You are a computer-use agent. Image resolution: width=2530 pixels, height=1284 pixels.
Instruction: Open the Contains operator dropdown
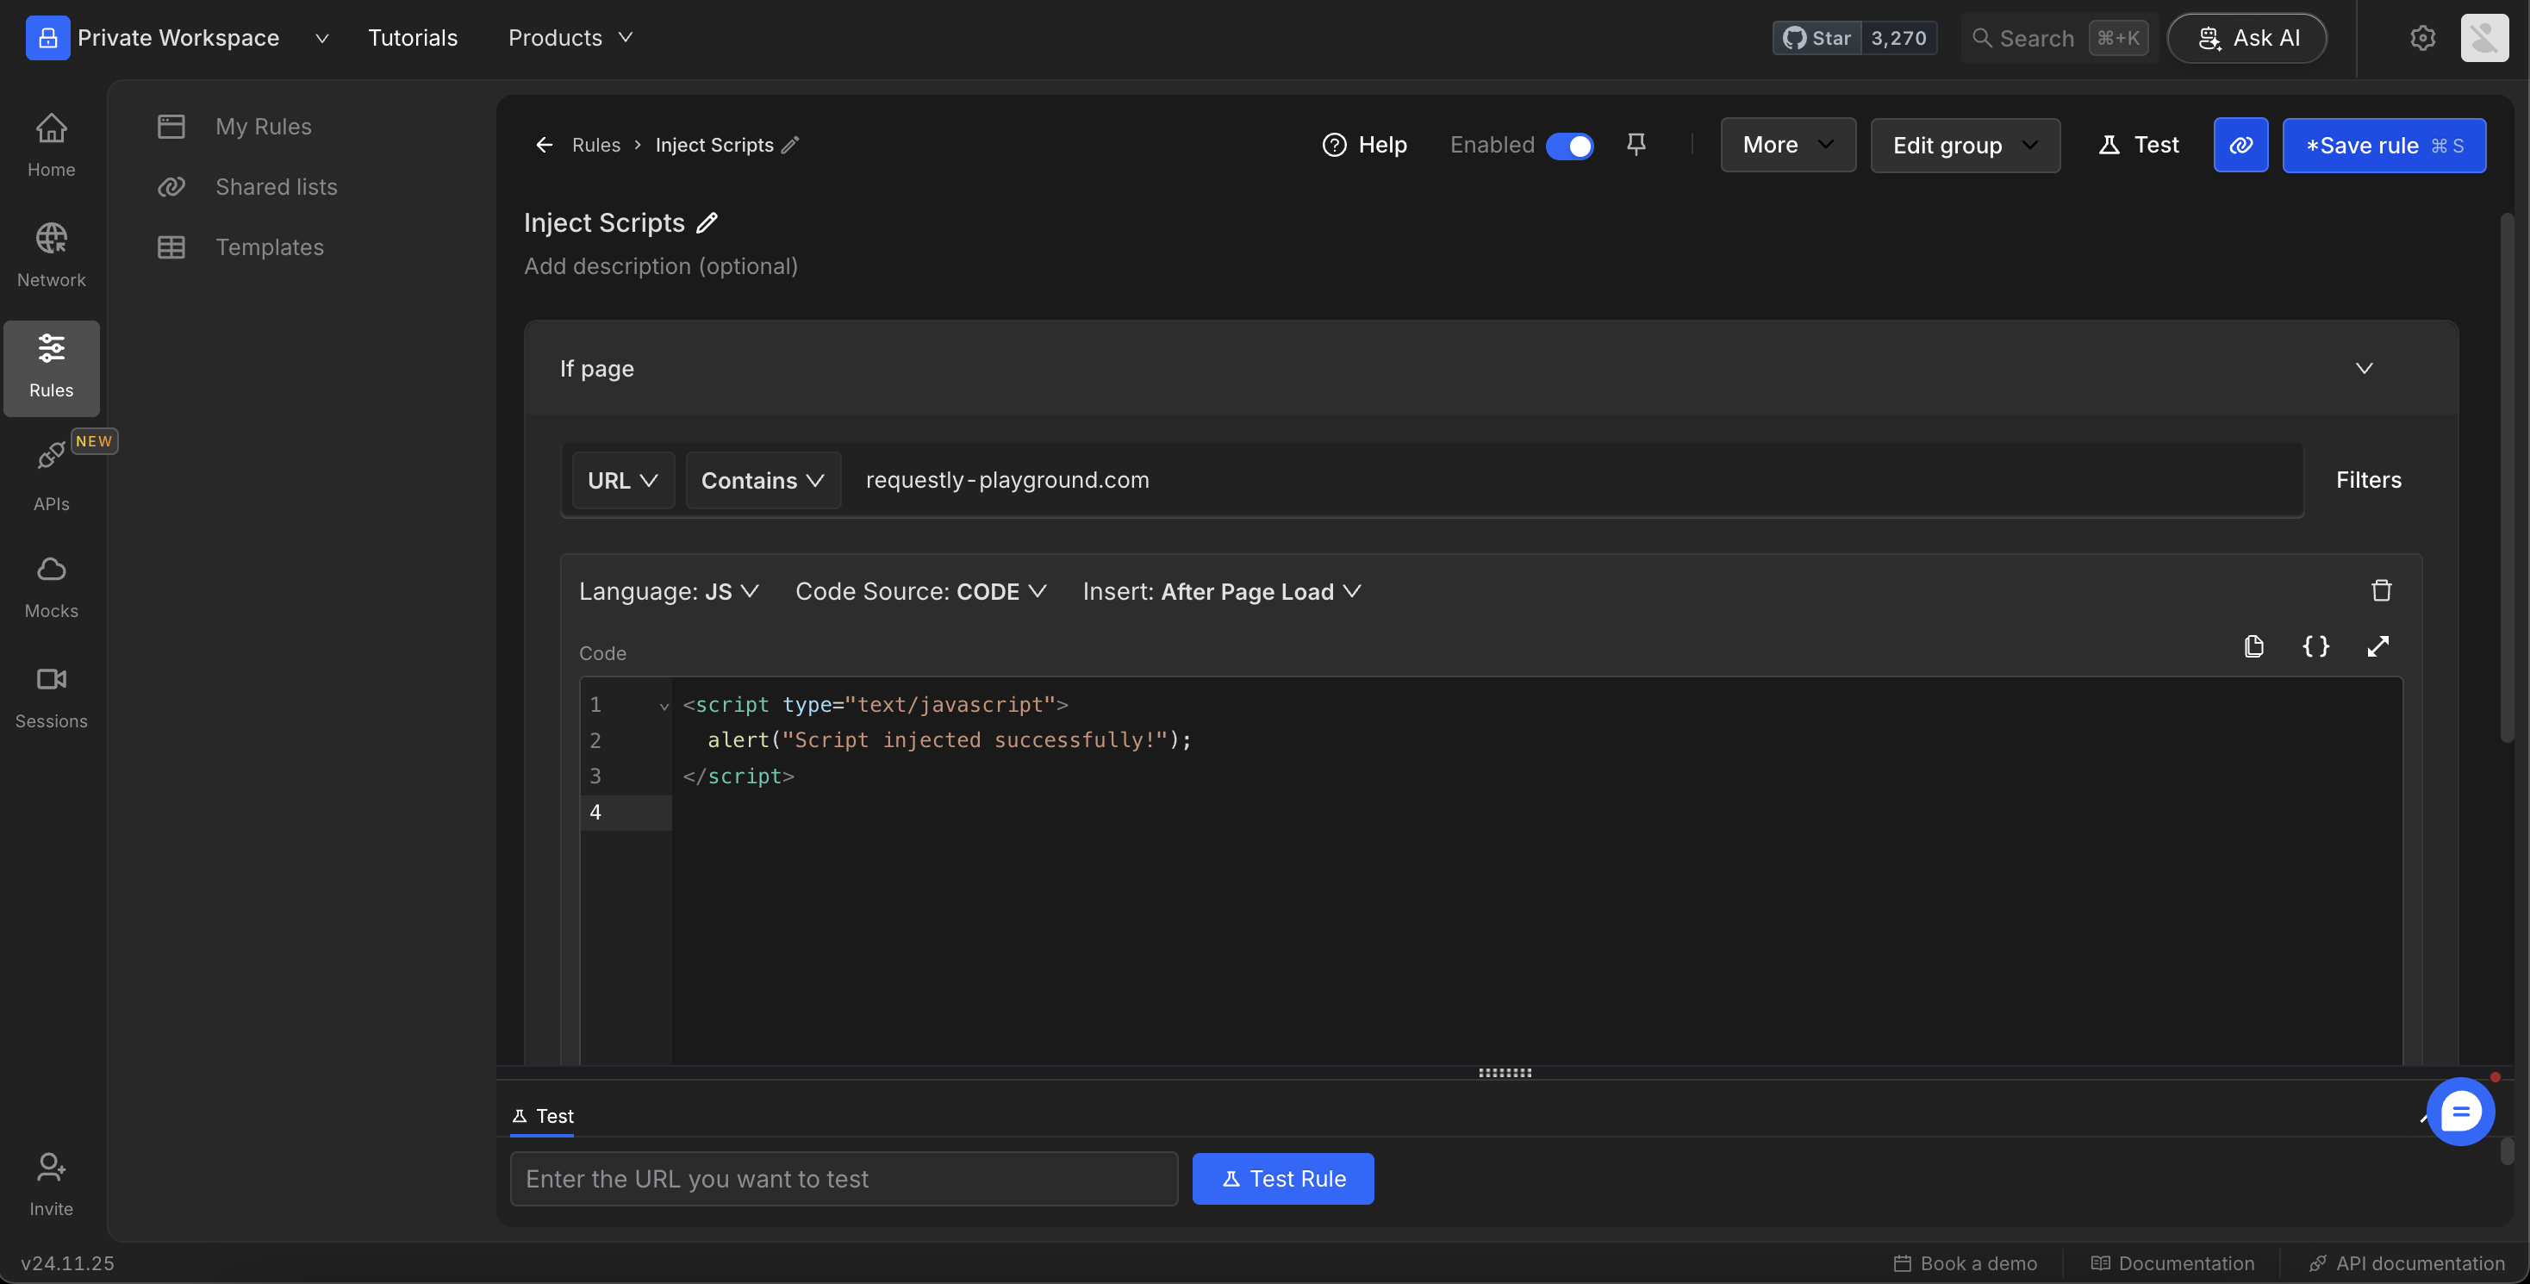[x=762, y=480]
